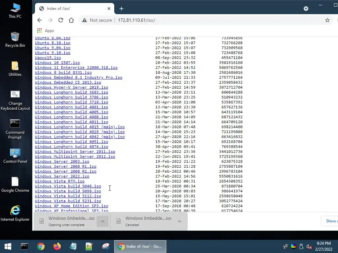Open Recycle Bin on desktop
Viewport: 338px width, 253px height.
(x=15, y=40)
